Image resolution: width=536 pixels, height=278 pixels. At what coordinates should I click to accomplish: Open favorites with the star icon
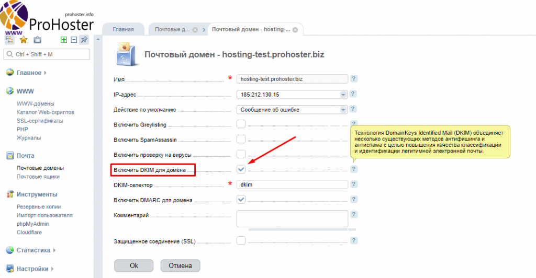click(x=24, y=40)
